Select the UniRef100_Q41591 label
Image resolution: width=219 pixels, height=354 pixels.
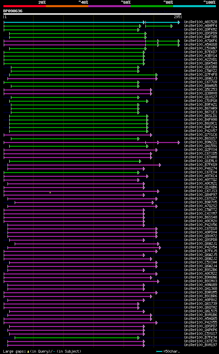201,146
